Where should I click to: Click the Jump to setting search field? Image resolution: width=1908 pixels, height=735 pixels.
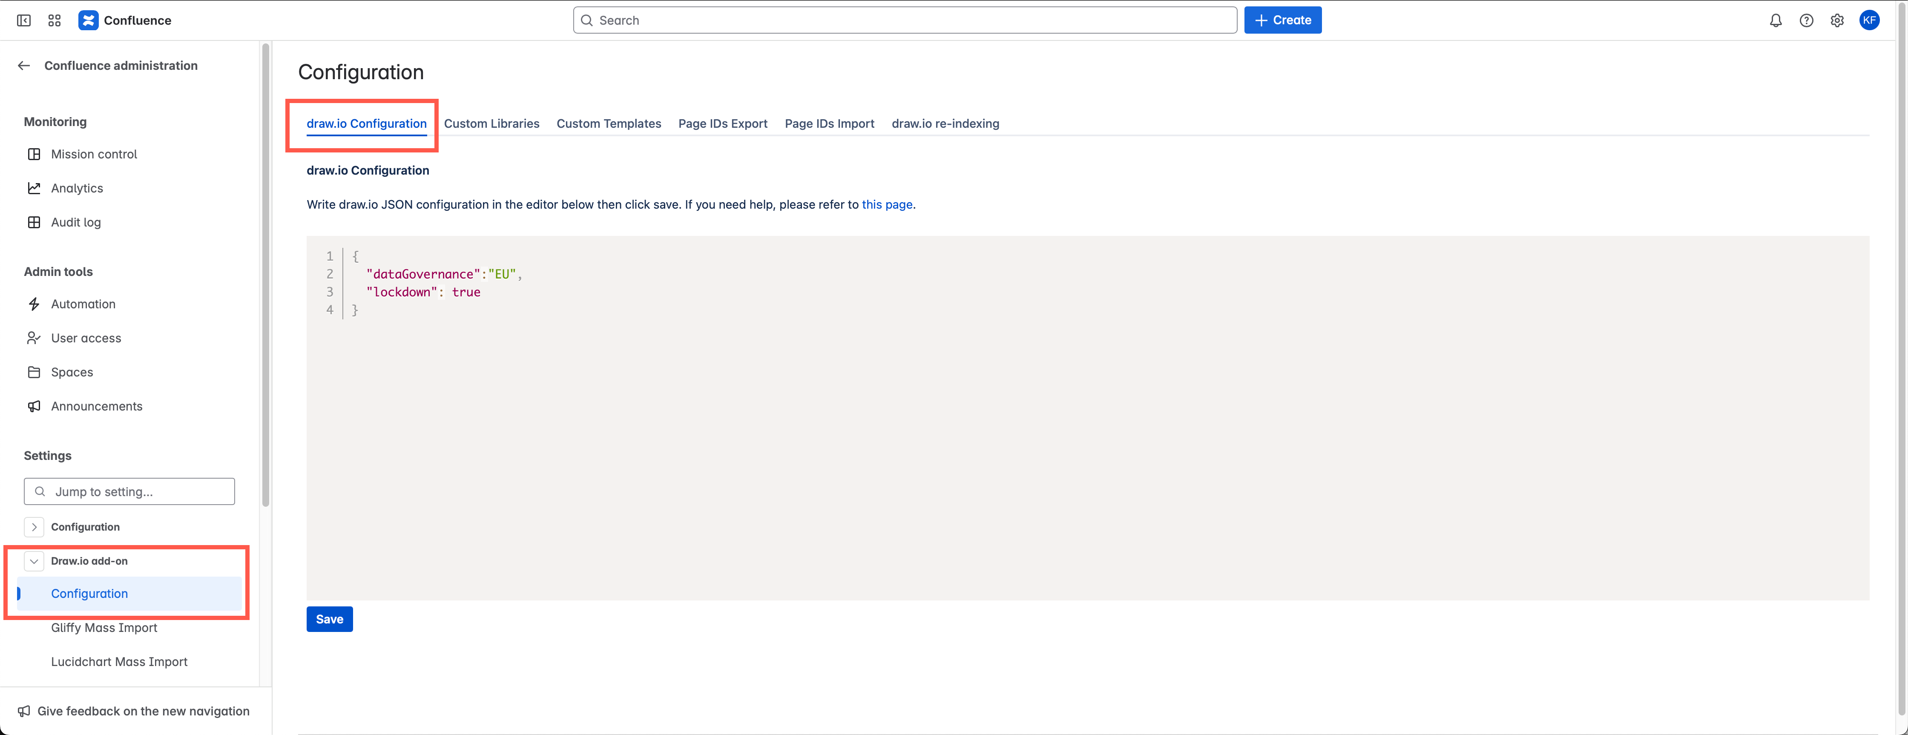(x=129, y=491)
